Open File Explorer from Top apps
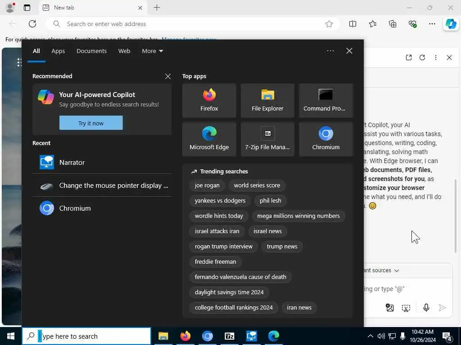The width and height of the screenshot is (461, 345). pos(267,101)
